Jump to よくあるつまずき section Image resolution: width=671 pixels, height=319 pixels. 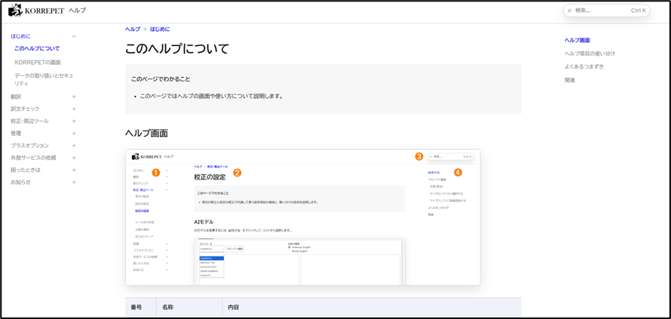coord(584,66)
